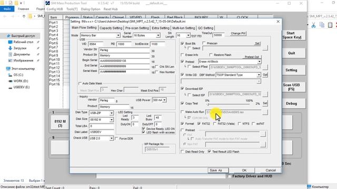Open Downloads folder in Explorer sidebar
The width and height of the screenshot is (337, 189).
point(20,48)
